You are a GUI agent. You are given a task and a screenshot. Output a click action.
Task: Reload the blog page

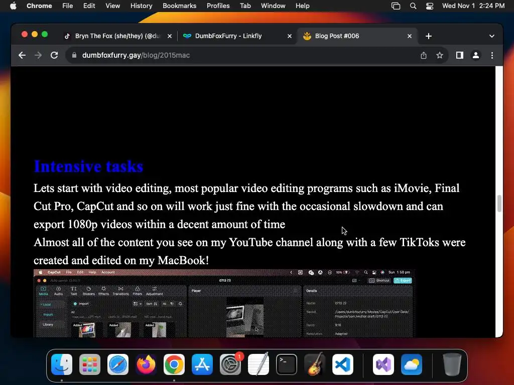coord(54,55)
